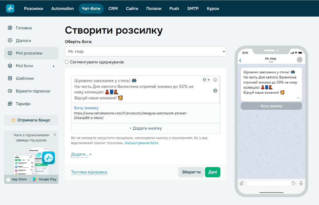319x205 pixels.
Task: Click the Хочу знижку button in the preview
Action: 271,106
